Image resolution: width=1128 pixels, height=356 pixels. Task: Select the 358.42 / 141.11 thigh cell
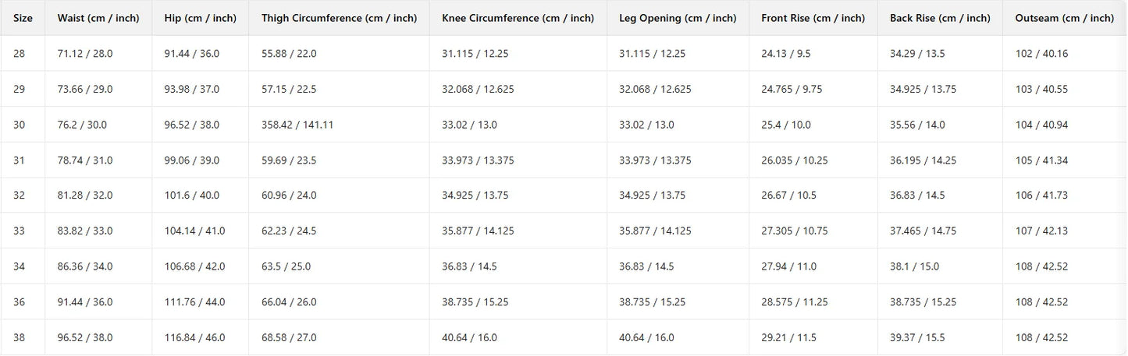297,125
